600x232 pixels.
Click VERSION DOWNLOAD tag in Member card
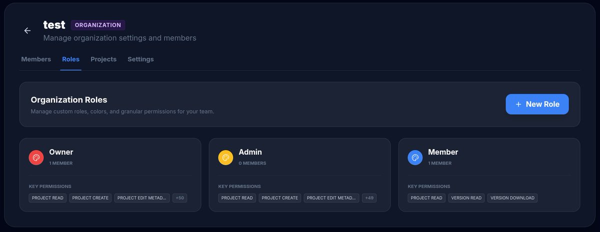512,198
